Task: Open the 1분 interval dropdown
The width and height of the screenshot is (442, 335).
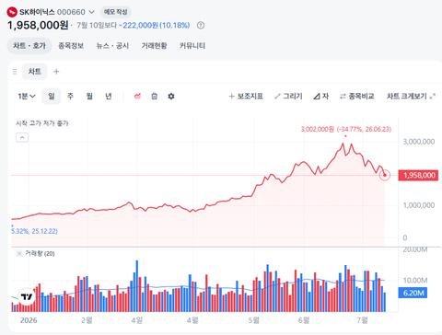Action: [27, 97]
